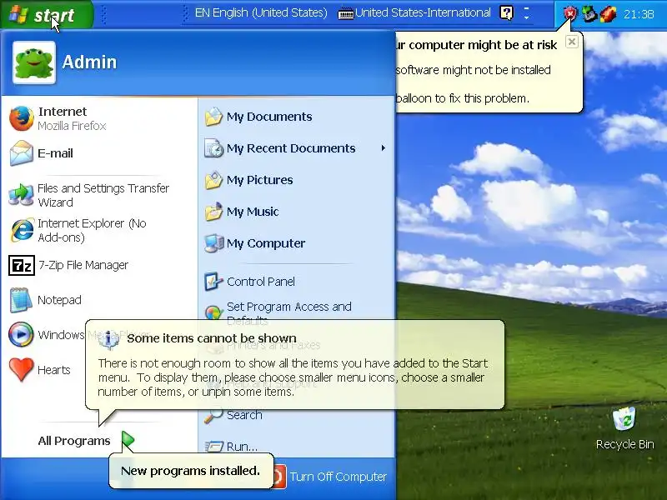Screen dimensions: 667x500
Task: Expand All Programs green arrow
Action: pos(128,441)
